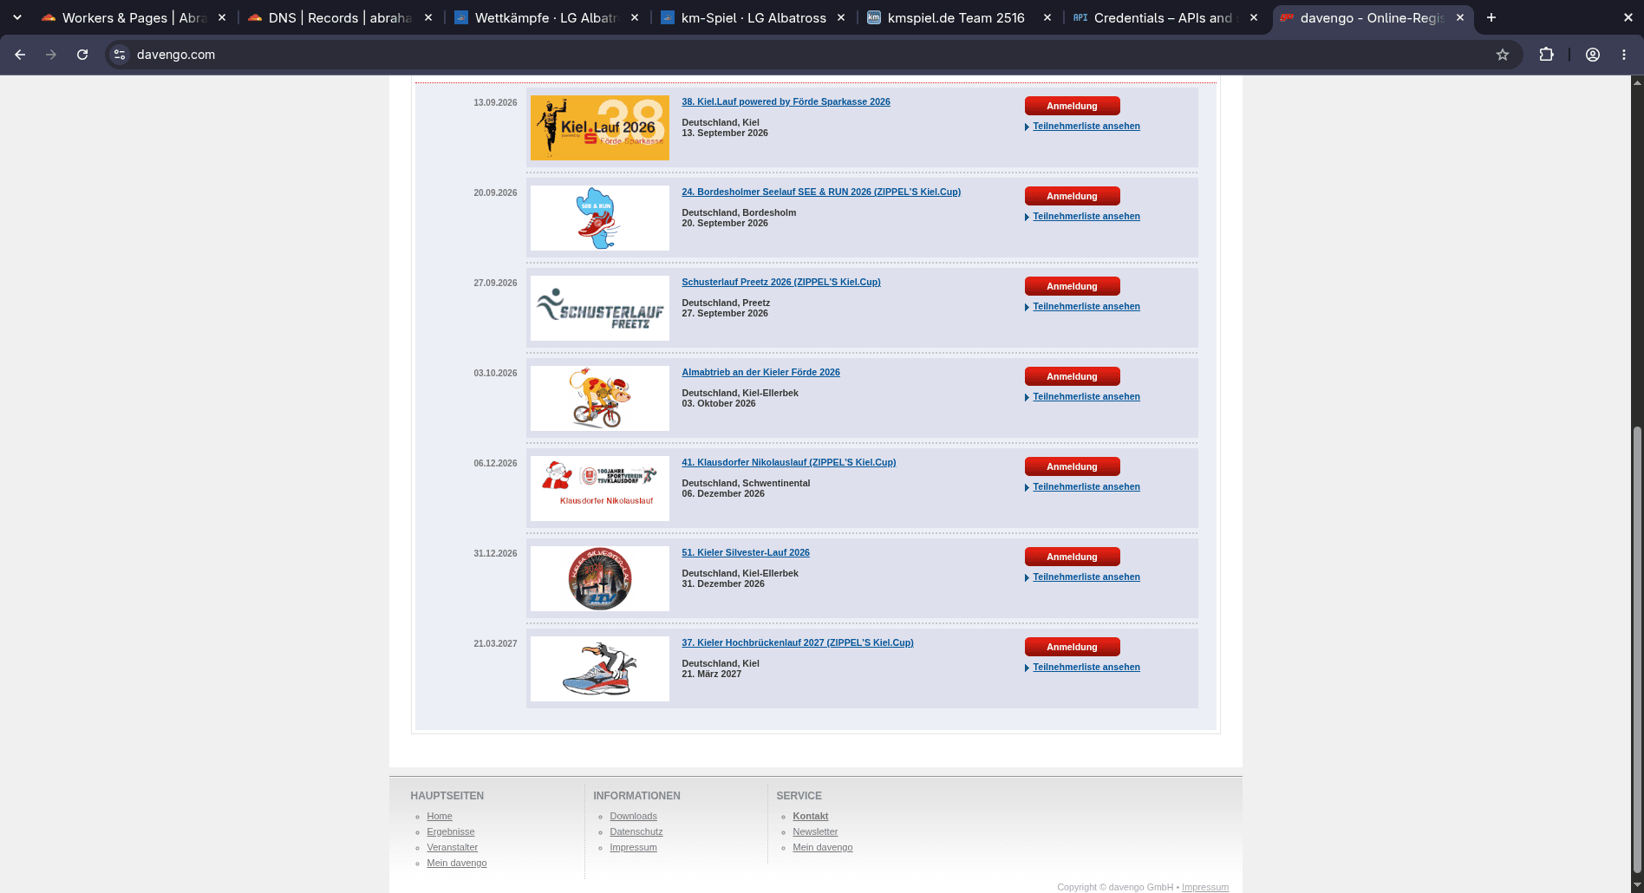Open Kontakt in Service footer
The width and height of the screenshot is (1644, 893).
810,816
